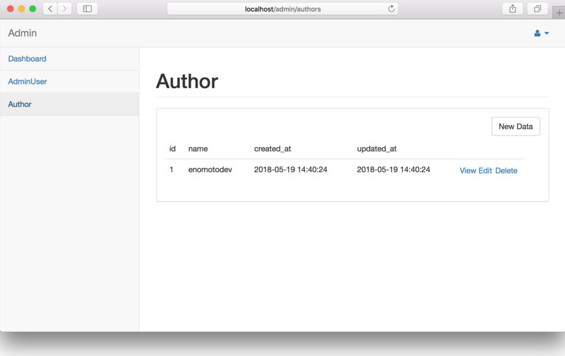Click the Safari back navigation arrow
Viewport: 565px width, 356px height.
click(50, 9)
